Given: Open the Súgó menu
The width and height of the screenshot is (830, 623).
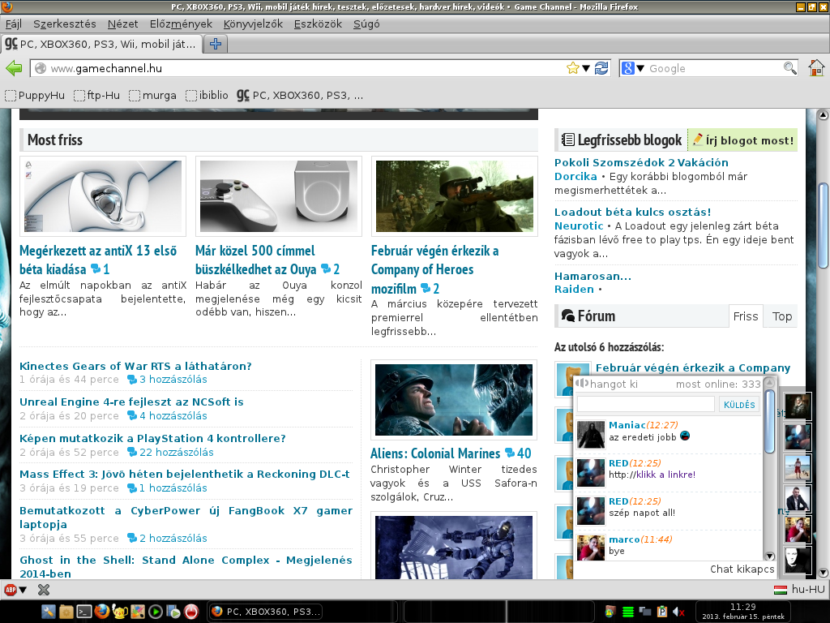Looking at the screenshot, I should pos(366,24).
